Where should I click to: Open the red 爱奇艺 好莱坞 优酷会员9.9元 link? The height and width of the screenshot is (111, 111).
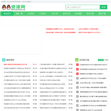click(x=89, y=32)
